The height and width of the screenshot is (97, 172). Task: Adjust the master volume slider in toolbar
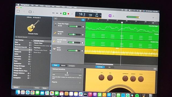[x=133, y=17]
